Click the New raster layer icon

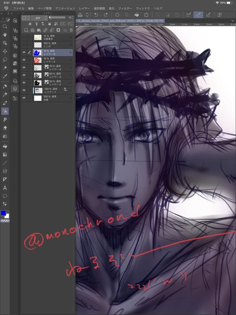tap(26, 30)
